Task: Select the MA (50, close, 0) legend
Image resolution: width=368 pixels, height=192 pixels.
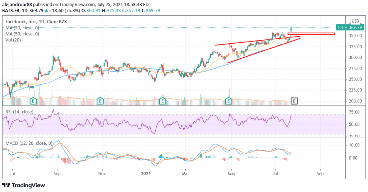Action: click(22, 34)
